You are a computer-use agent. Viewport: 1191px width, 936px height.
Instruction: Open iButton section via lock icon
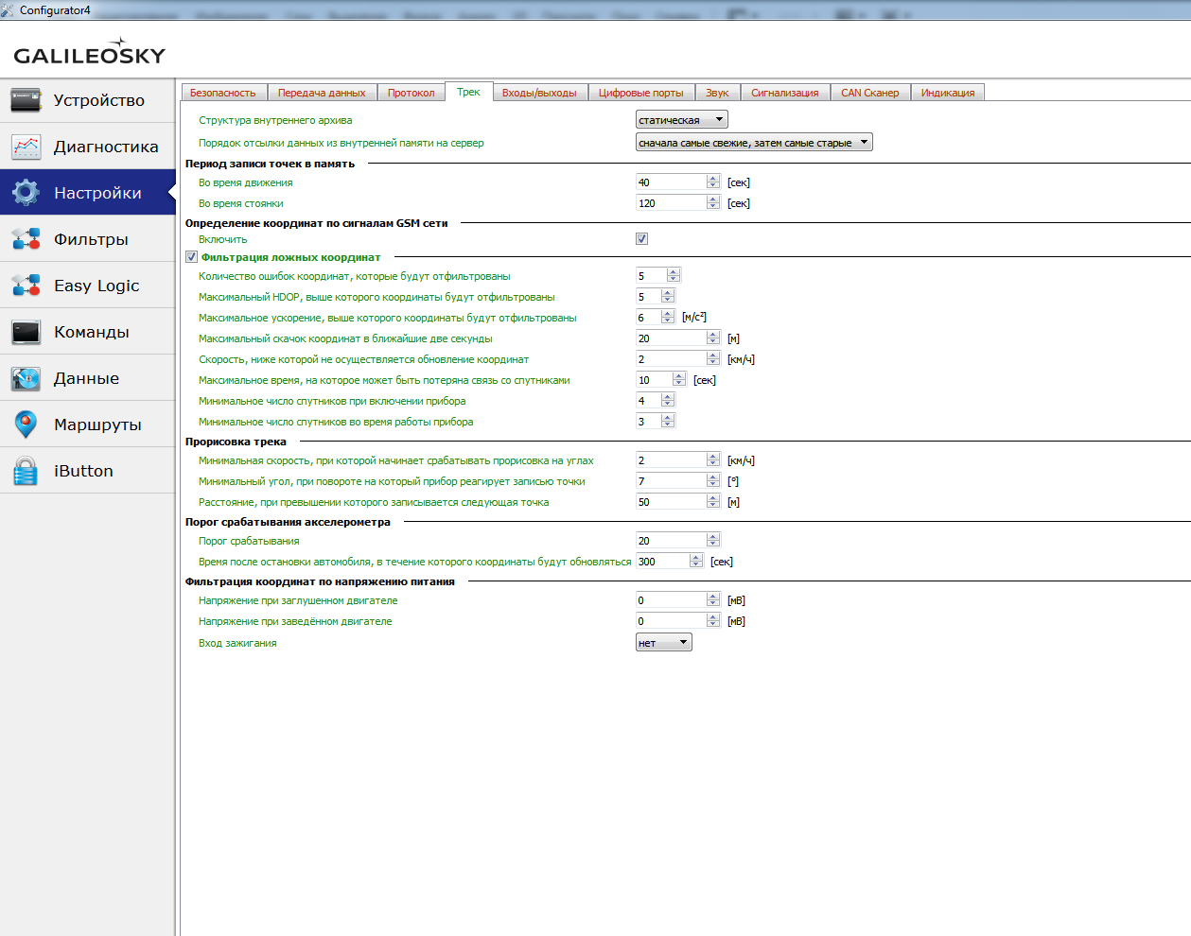pyautogui.click(x=26, y=471)
